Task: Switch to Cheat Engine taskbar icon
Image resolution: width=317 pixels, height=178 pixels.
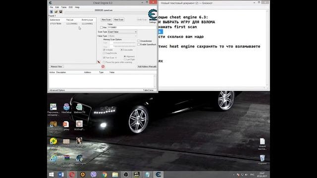Action: 158,175
